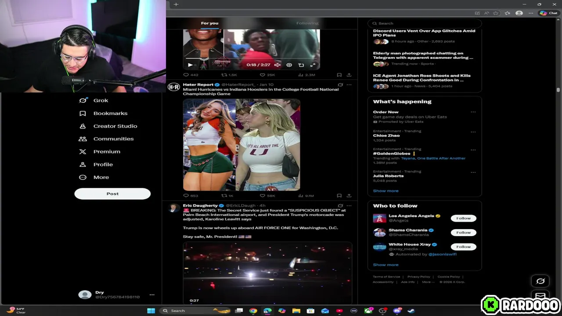
Task: Click the video progress bar
Action: pyautogui.click(x=251, y=58)
